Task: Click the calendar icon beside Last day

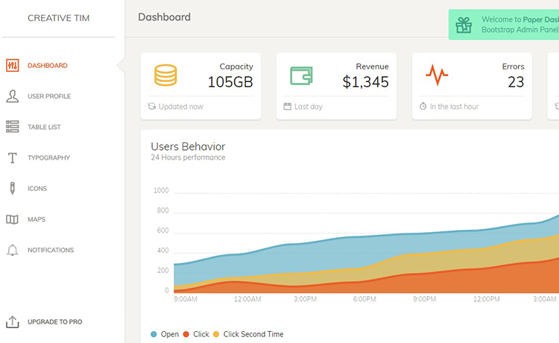Action: click(288, 106)
